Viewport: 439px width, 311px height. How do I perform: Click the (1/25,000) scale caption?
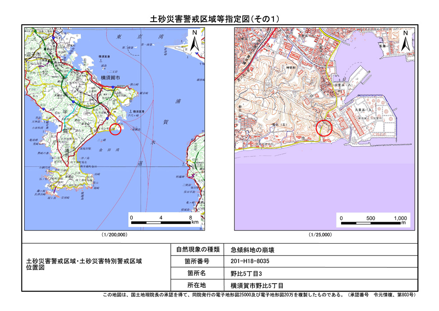coord(320,235)
